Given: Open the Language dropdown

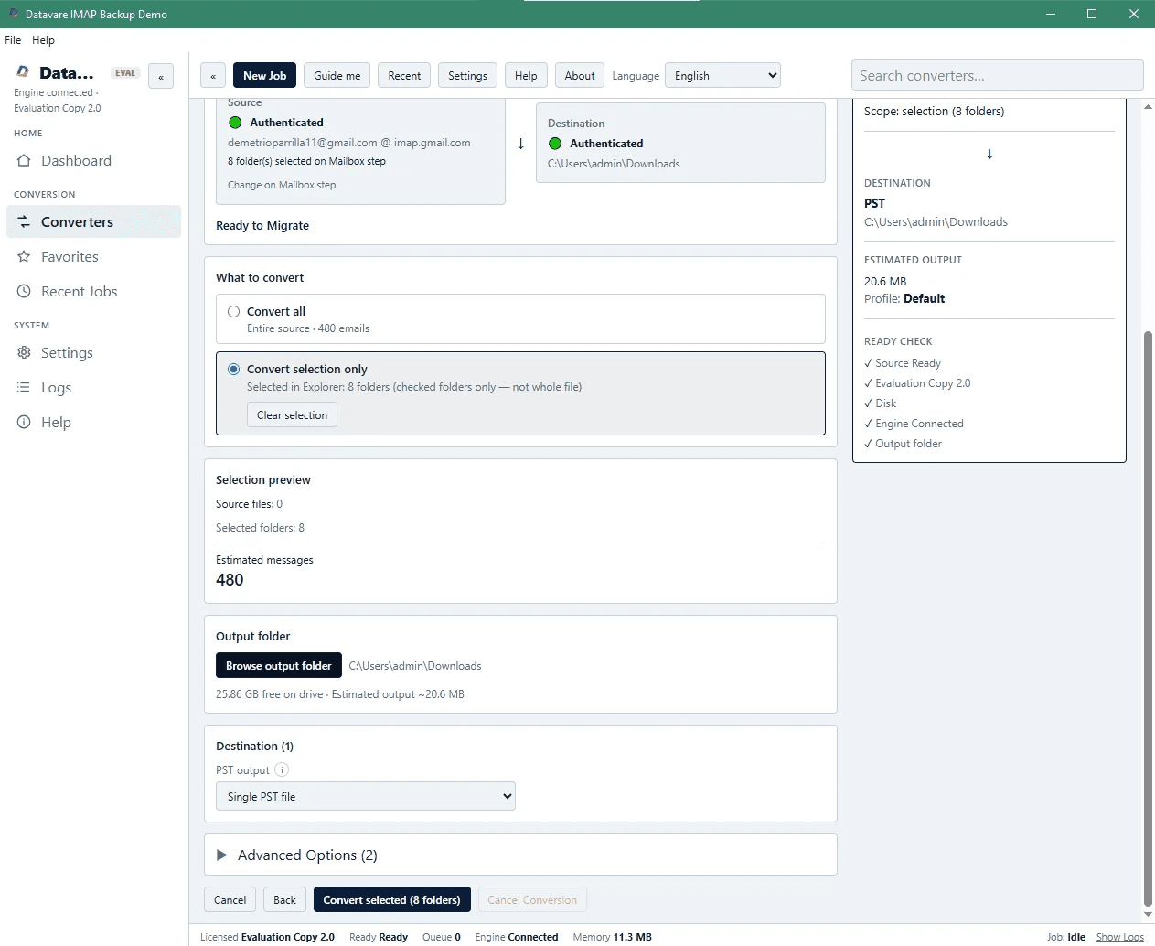Looking at the screenshot, I should pyautogui.click(x=722, y=76).
